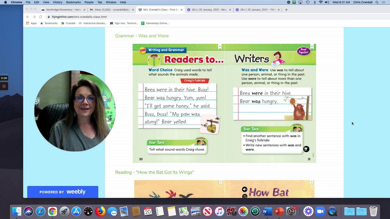Image resolution: width=390 pixels, height=219 pixels.
Task: Click the black pencil icon on page 31
Action: pos(306,149)
